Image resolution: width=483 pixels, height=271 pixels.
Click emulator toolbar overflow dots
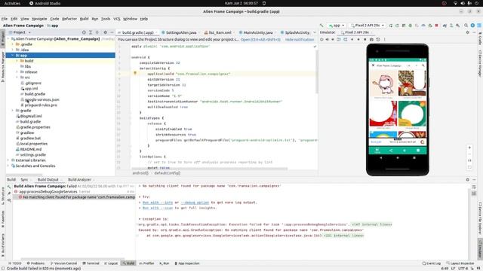[x=384, y=39]
